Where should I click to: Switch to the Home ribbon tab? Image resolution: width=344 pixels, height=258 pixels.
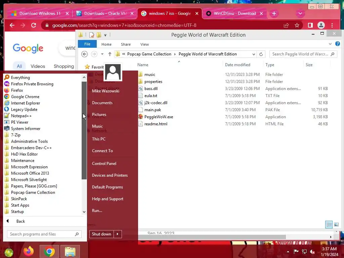(x=106, y=44)
